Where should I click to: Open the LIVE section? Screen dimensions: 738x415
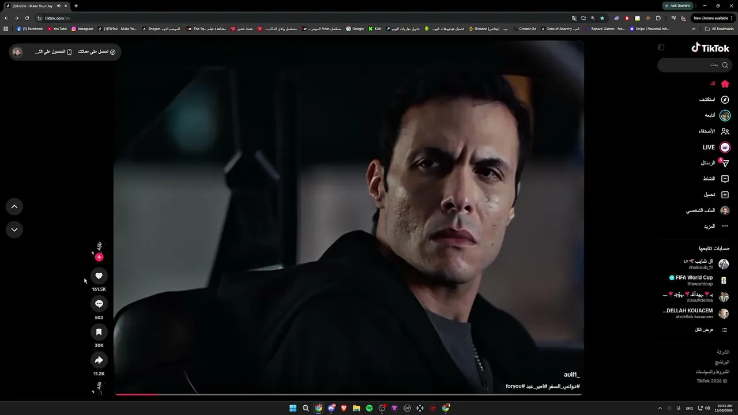(716, 148)
